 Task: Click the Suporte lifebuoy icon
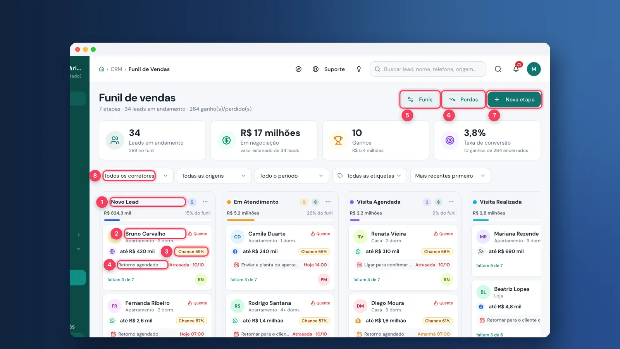click(316, 69)
